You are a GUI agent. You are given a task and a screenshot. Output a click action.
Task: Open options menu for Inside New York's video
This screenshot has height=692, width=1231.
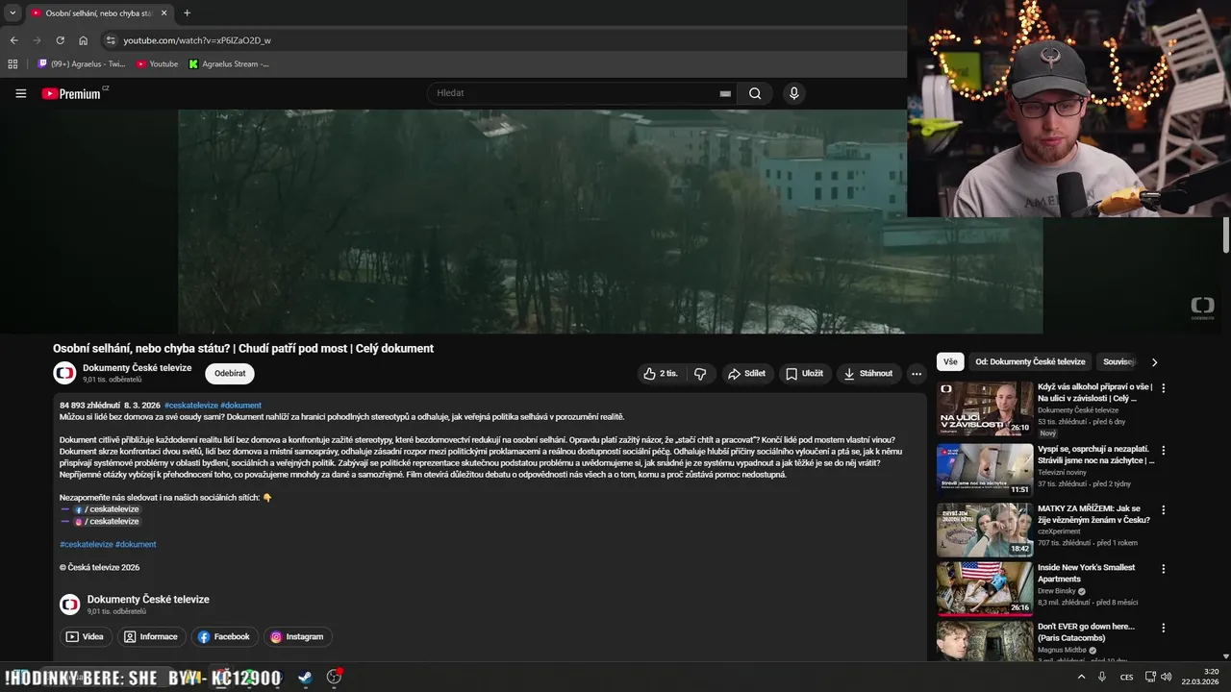[1163, 569]
